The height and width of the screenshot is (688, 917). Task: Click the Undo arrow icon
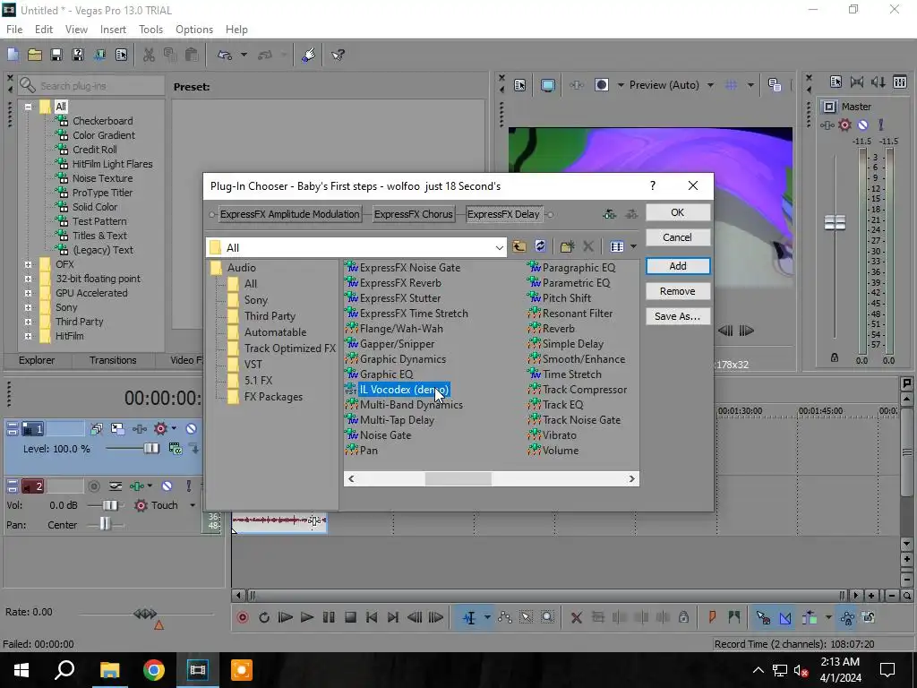225,55
